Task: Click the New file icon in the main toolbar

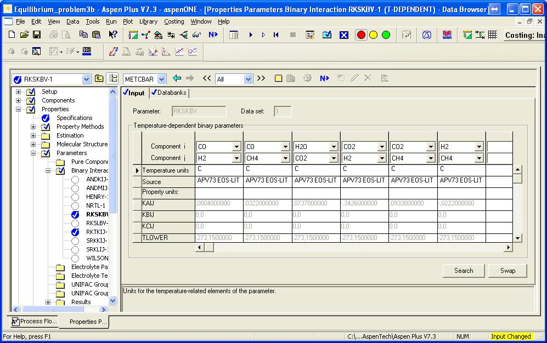Action: click(x=12, y=35)
